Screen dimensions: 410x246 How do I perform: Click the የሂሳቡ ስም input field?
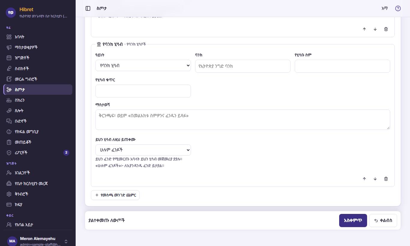[x=342, y=66]
